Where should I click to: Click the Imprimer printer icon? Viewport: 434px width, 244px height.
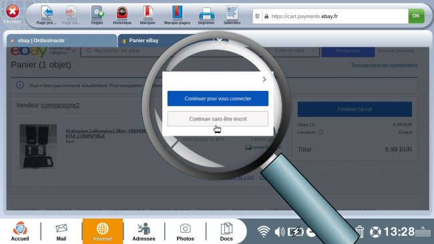pyautogui.click(x=206, y=13)
